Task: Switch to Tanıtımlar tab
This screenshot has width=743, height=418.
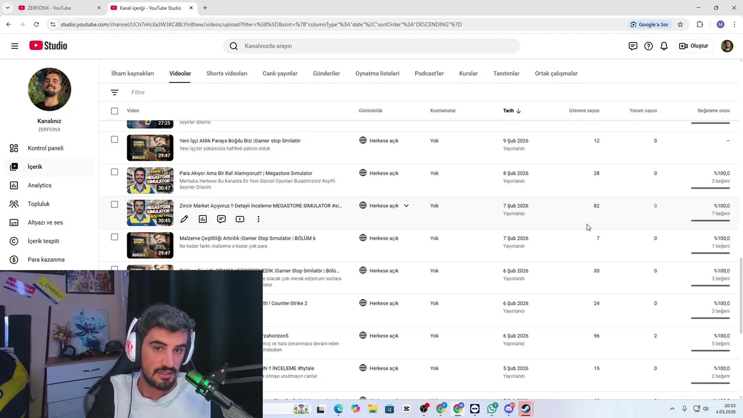Action: pos(506,73)
